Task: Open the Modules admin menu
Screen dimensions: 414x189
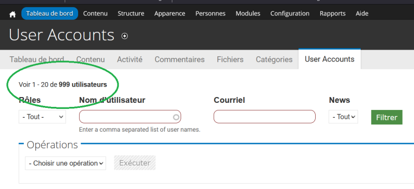Action: click(x=248, y=13)
